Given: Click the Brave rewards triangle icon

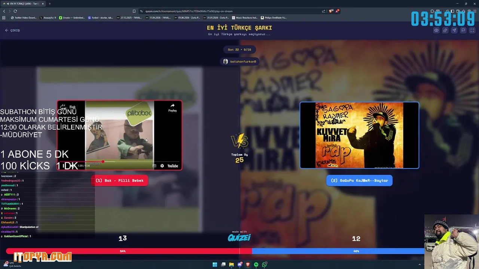Looking at the screenshot, I should tap(337, 11).
